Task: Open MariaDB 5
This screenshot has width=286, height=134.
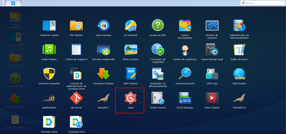Action: (103, 98)
